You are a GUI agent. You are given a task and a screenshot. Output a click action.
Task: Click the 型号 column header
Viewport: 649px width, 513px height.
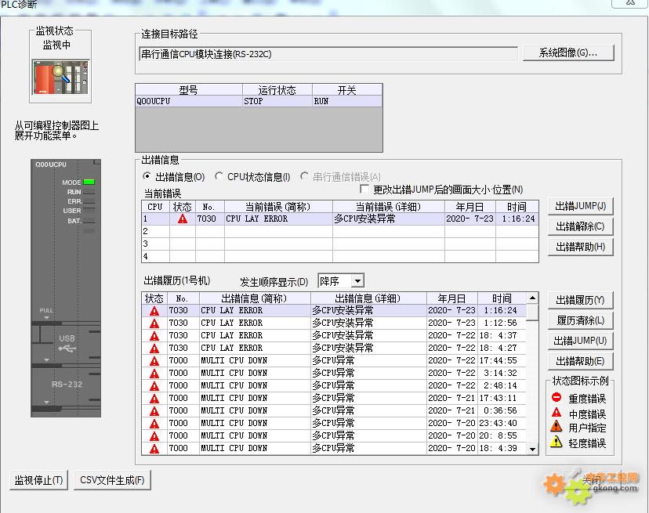(x=189, y=90)
